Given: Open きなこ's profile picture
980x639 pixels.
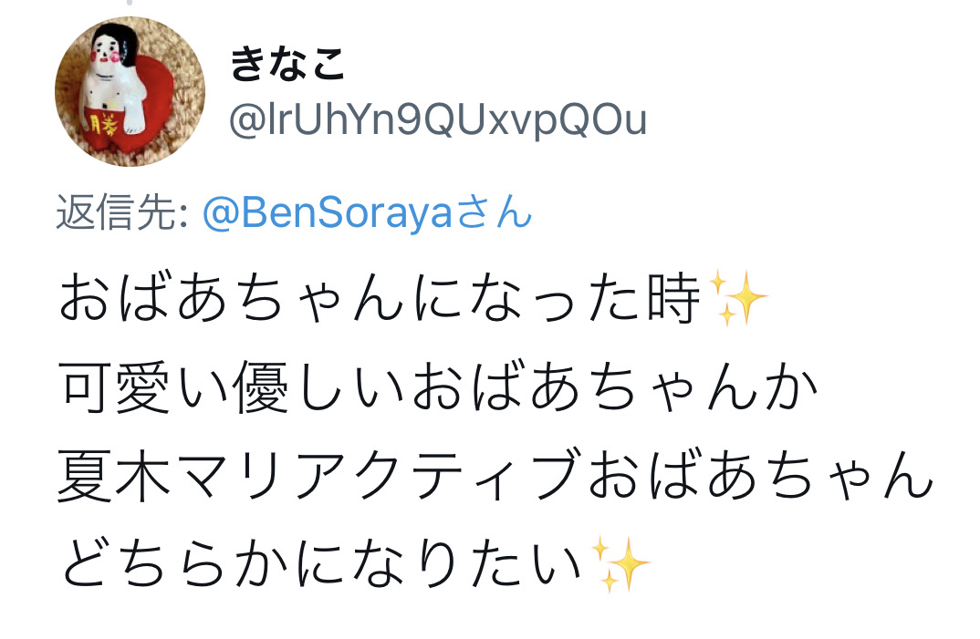Looking at the screenshot, I should [x=130, y=92].
